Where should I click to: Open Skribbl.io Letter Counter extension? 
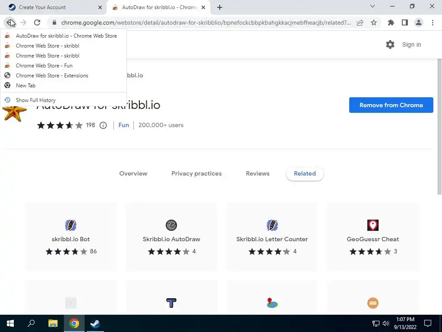[x=272, y=236]
